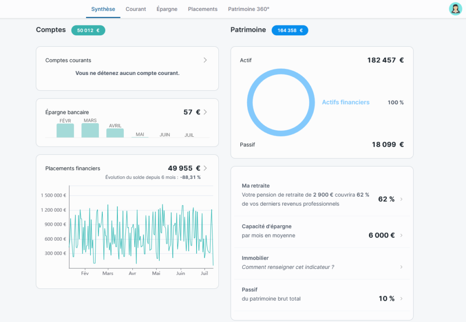Click the FÉVR bar in Épargne bancaire

65,130
